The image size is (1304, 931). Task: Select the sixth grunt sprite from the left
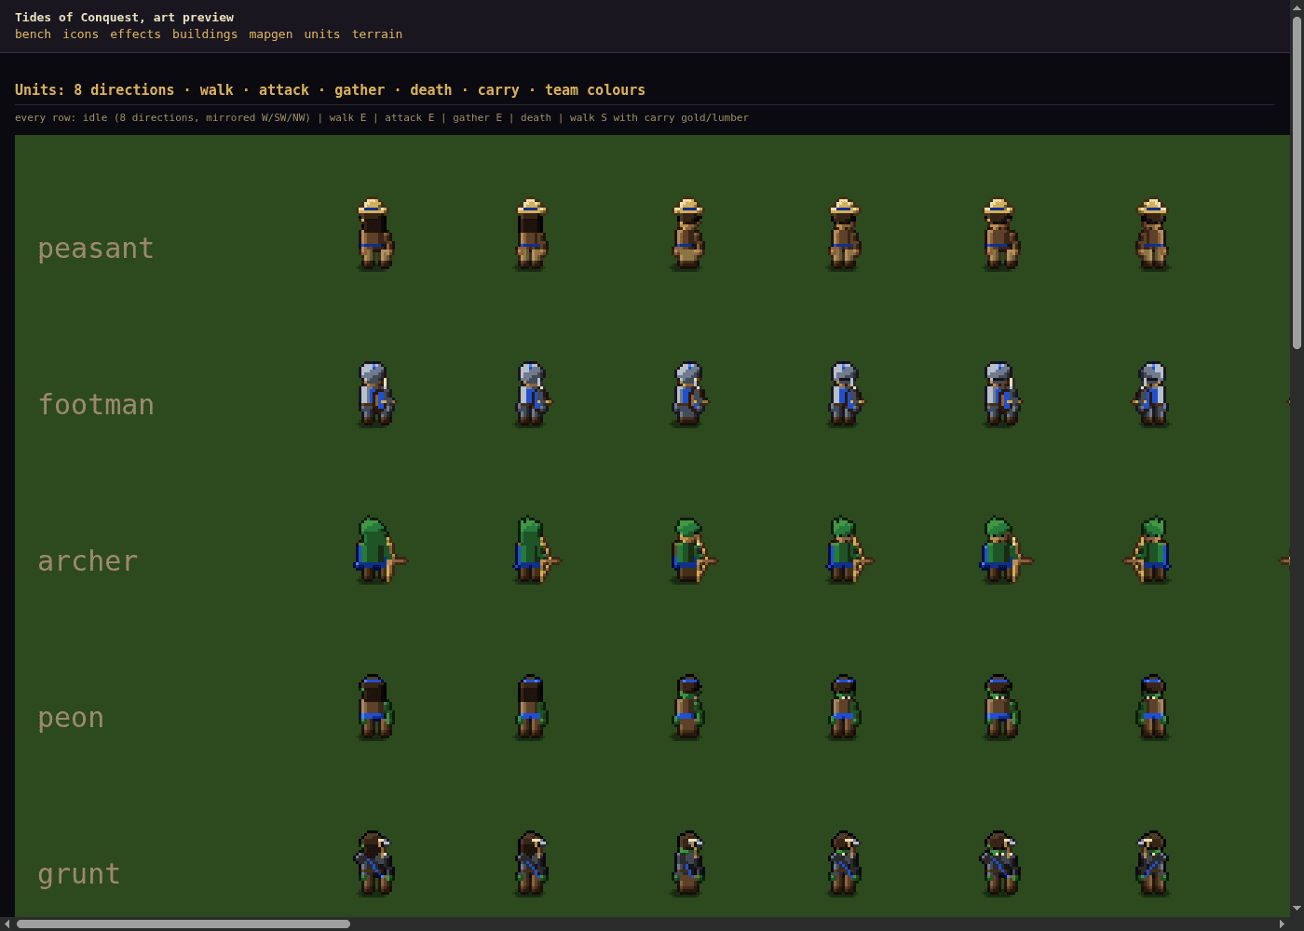(x=1152, y=864)
